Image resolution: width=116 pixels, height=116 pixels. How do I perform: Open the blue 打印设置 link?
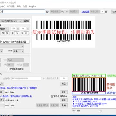pos(85,12)
